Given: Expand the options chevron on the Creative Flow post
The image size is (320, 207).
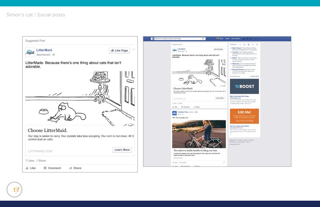Looking at the screenshot, I should [x=225, y=112].
